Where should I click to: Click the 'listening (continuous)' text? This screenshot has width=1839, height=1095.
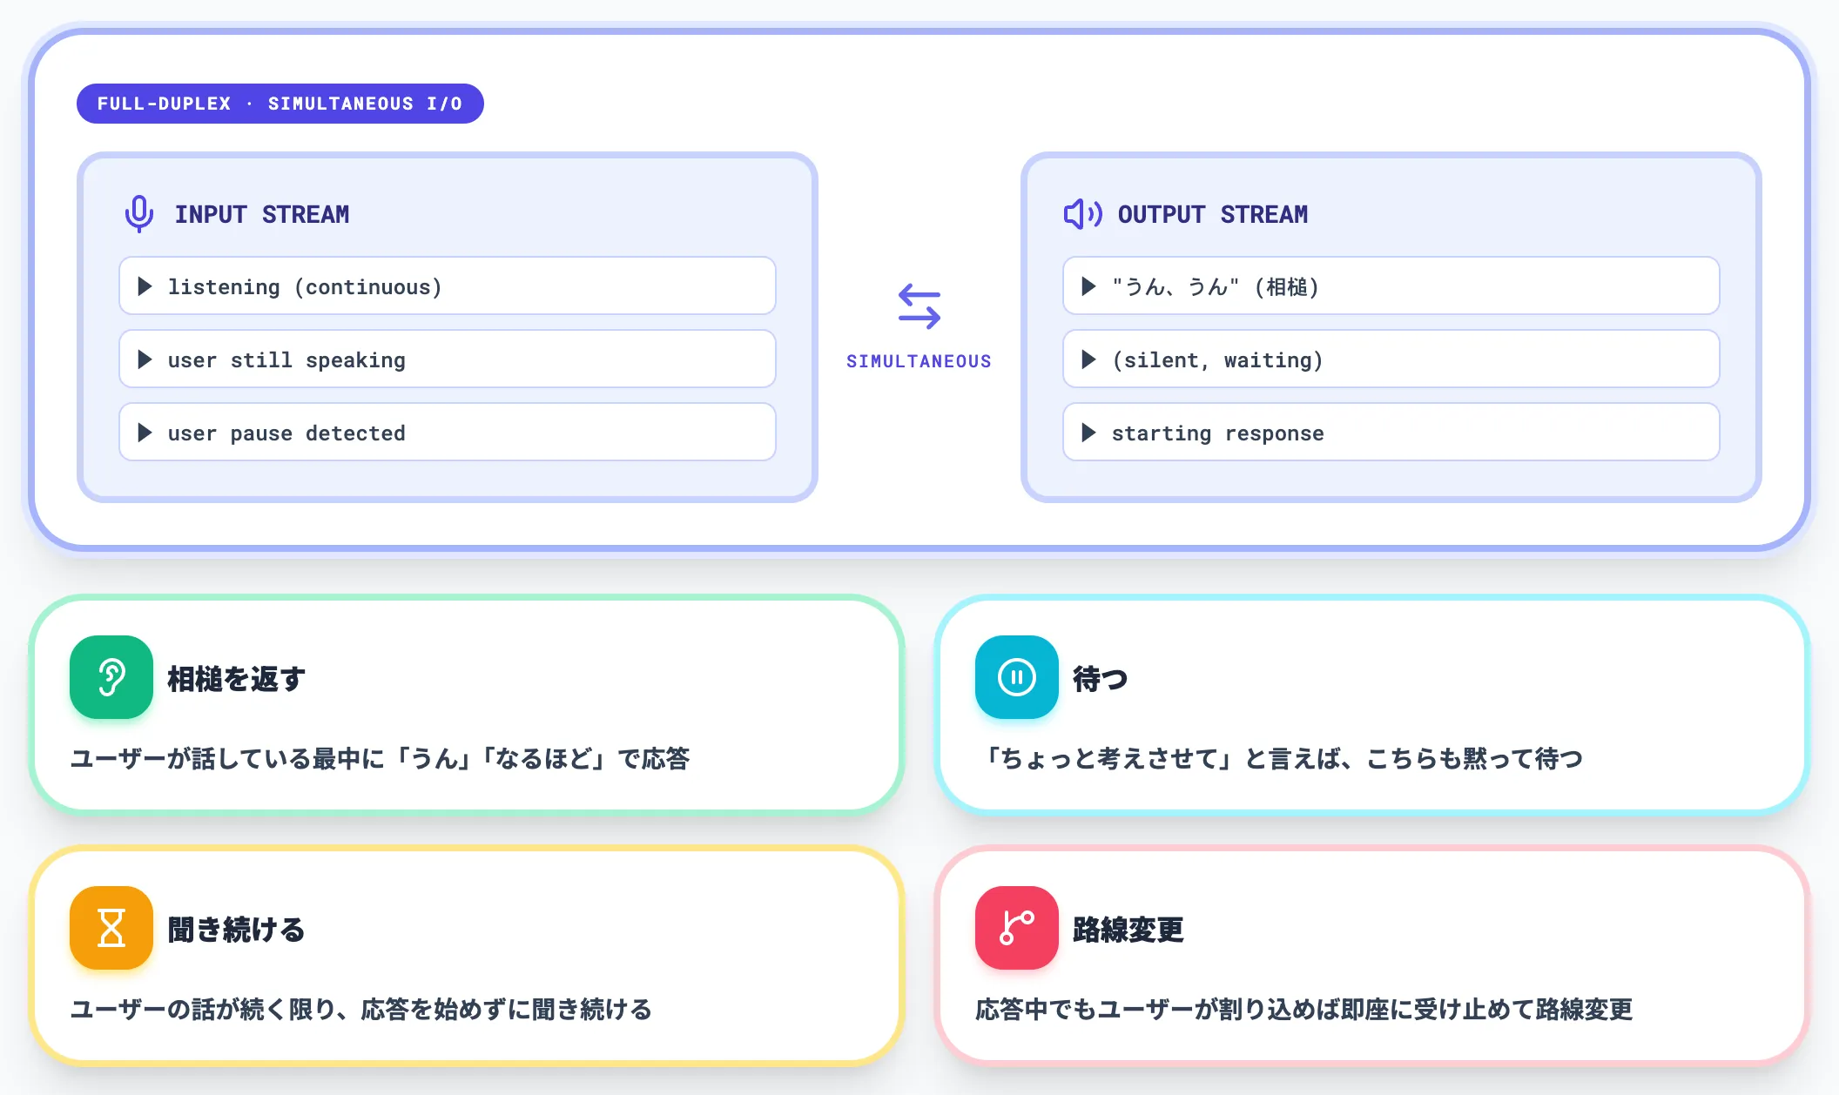tap(305, 287)
